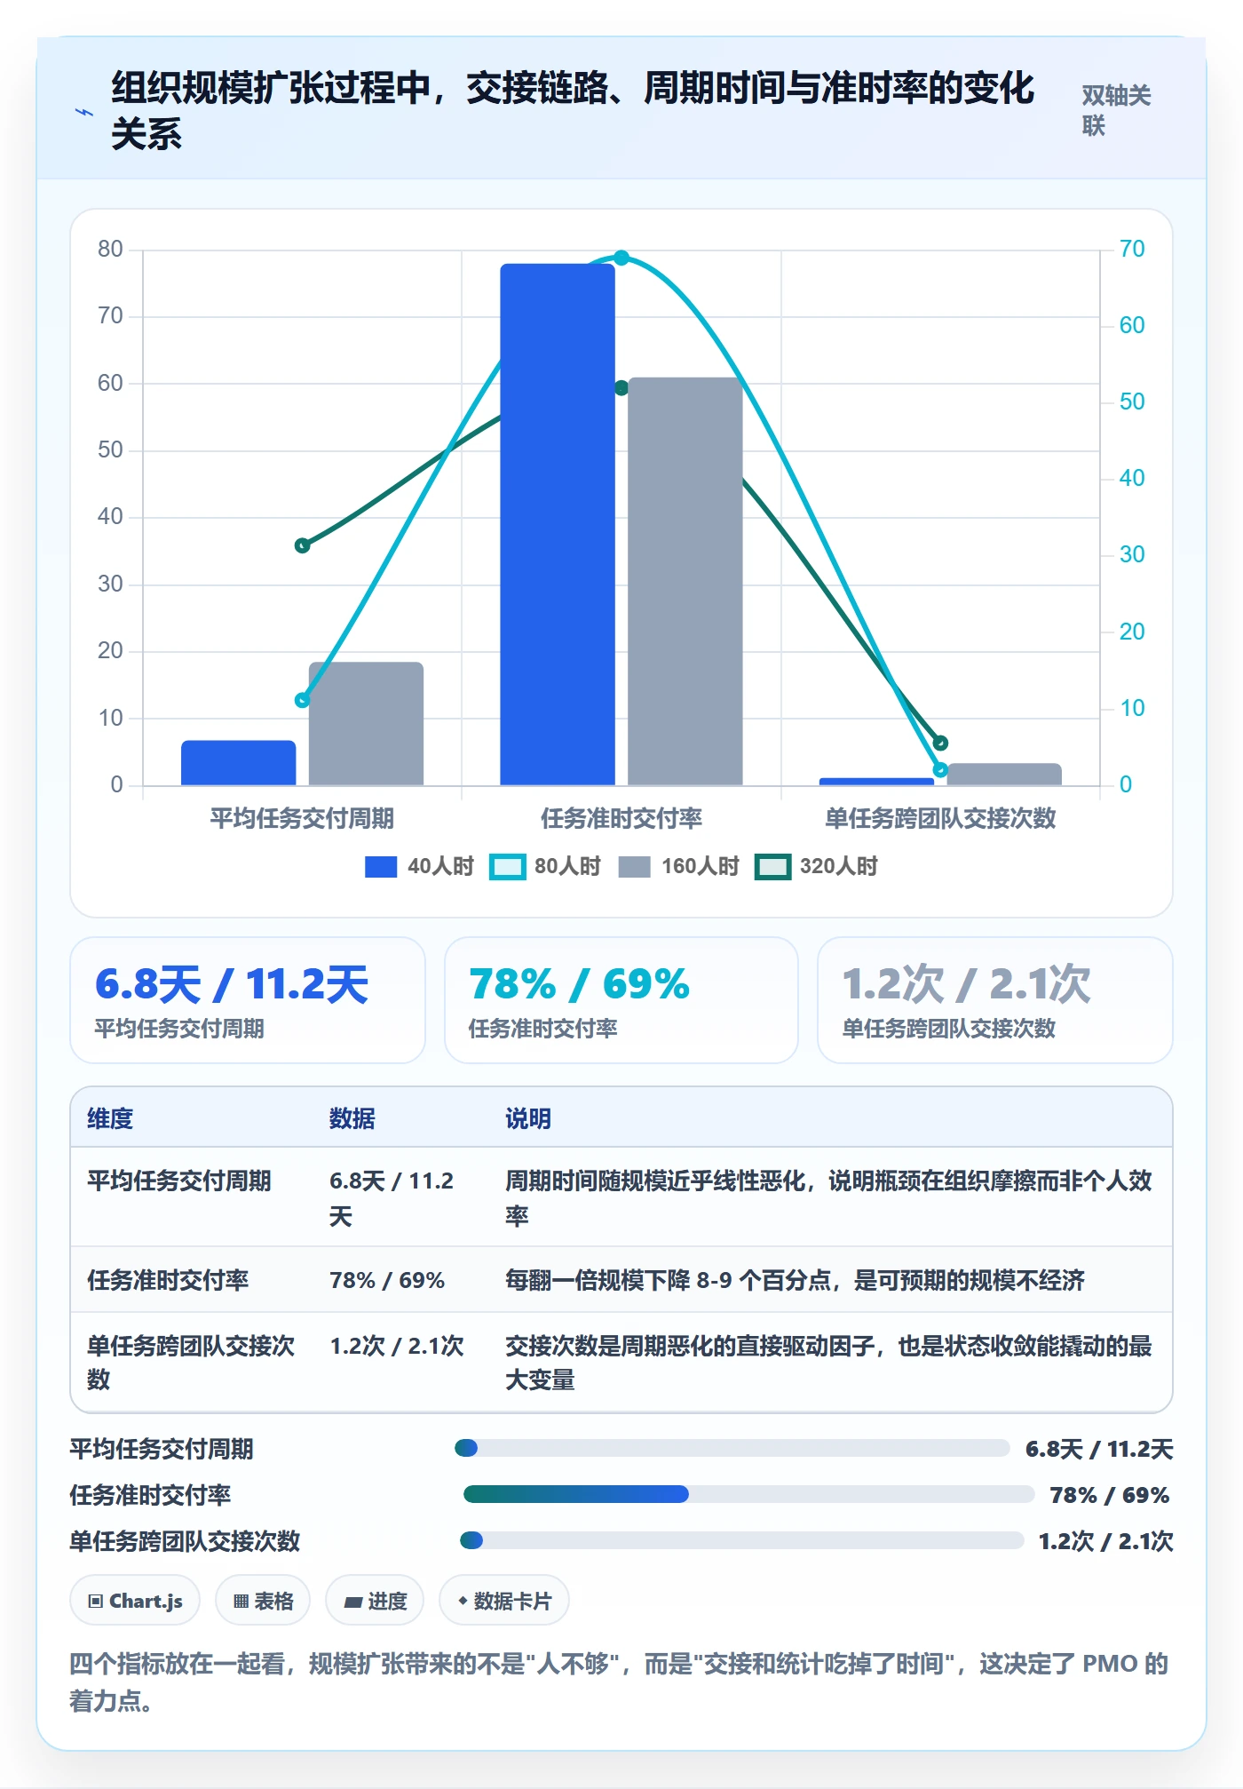Click the 说明 column header
This screenshot has height=1789, width=1243.
(x=528, y=1118)
